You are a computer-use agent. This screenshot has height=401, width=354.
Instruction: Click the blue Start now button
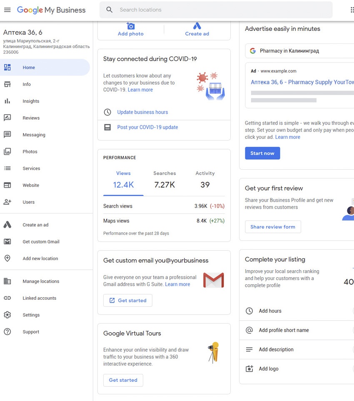point(262,153)
